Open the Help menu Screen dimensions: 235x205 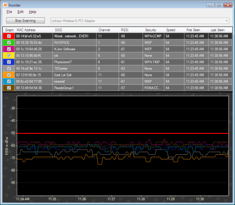coord(32,12)
